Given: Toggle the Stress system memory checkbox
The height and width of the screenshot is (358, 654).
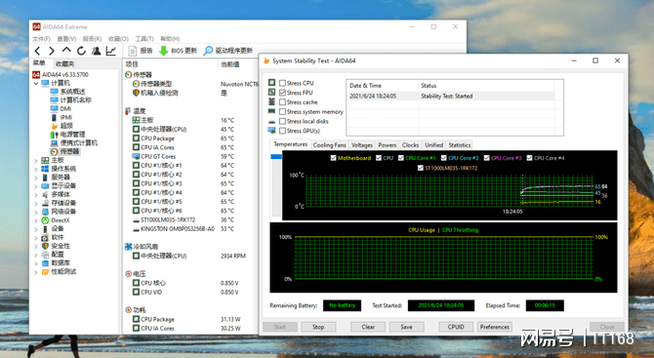Looking at the screenshot, I should point(283,112).
